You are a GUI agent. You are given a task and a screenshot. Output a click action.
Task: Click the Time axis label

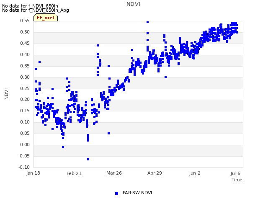pos(237,180)
